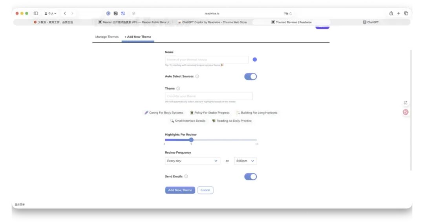This screenshot has height=224, width=424.
Task: Click the info icon next to Theme
Action: [178, 88]
